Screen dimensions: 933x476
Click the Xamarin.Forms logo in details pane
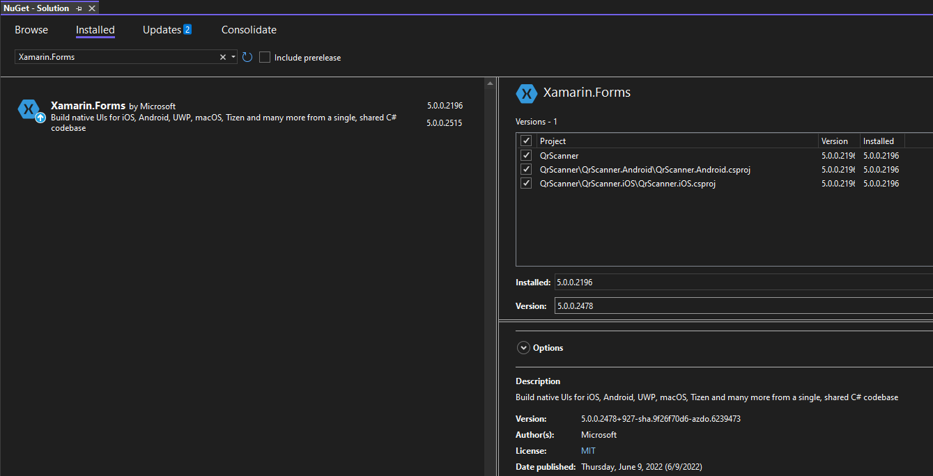pyautogui.click(x=526, y=93)
